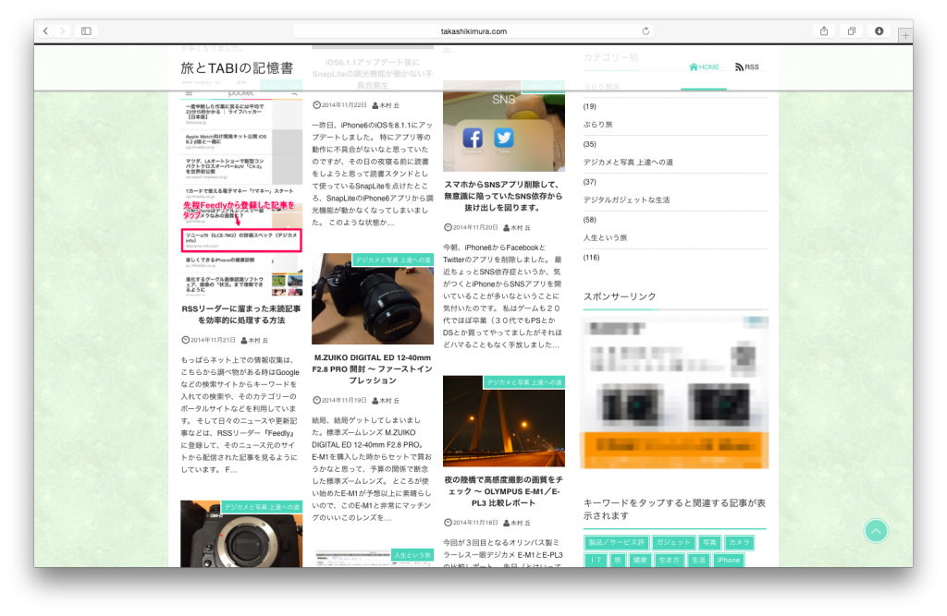Select the iPhone keyword tag

click(729, 560)
